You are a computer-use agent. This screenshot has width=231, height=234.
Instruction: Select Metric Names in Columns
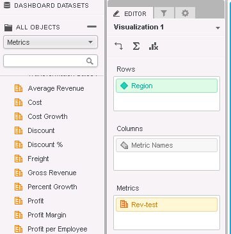click(166, 145)
